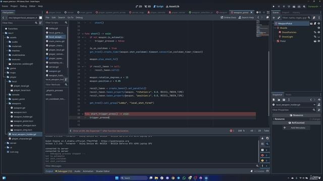Close the weapon_pistol scene tab
323x181 pixels.
point(251,12)
